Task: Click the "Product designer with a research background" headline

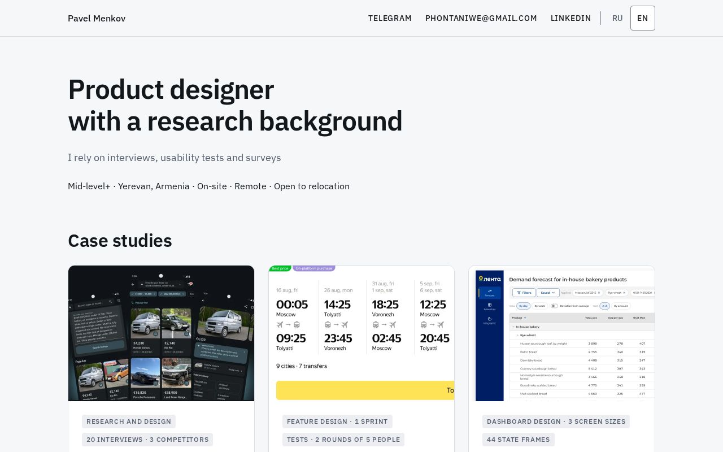Action: pyautogui.click(x=235, y=105)
